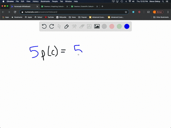The height and width of the screenshot is (128, 171).
Task: Open the People menu
Action: [x=55, y=1]
